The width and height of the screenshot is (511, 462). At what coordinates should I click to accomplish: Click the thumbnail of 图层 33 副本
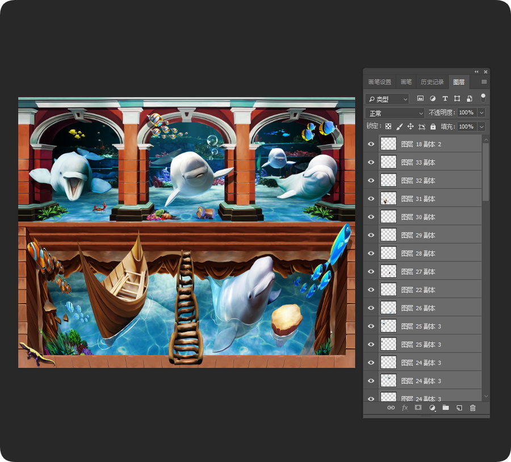tap(388, 162)
